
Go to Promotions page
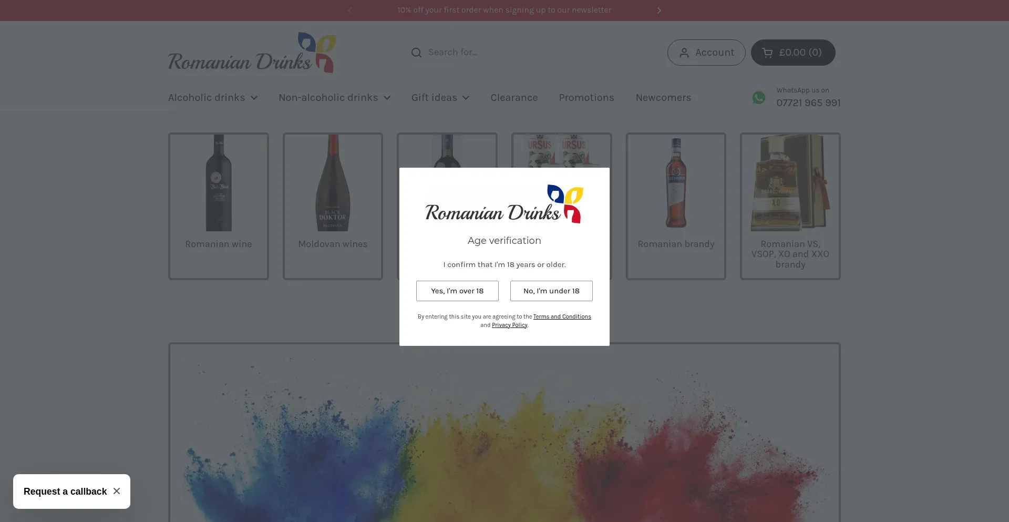(x=586, y=98)
